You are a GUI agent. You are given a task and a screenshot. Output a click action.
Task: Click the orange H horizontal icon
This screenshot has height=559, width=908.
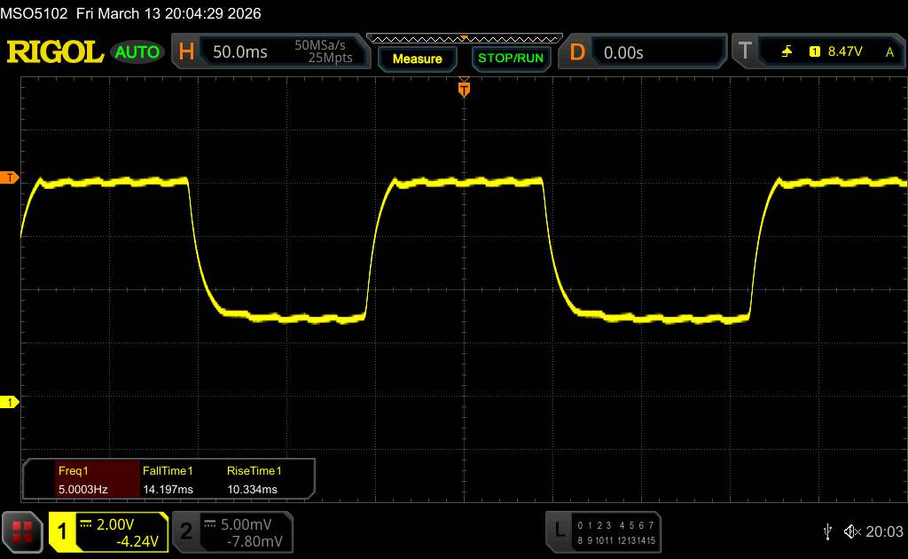pos(186,52)
